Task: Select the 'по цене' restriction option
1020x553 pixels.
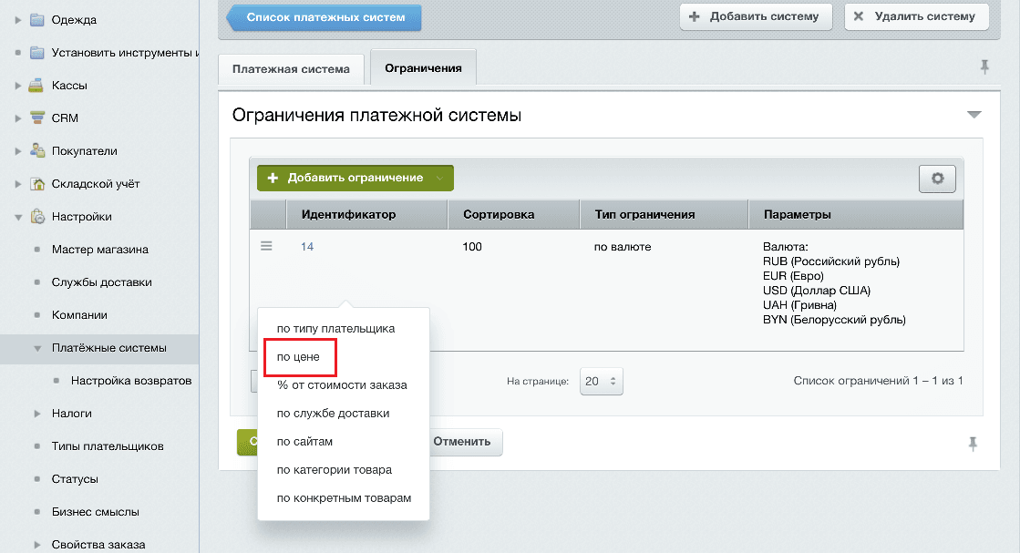Action: click(x=299, y=356)
